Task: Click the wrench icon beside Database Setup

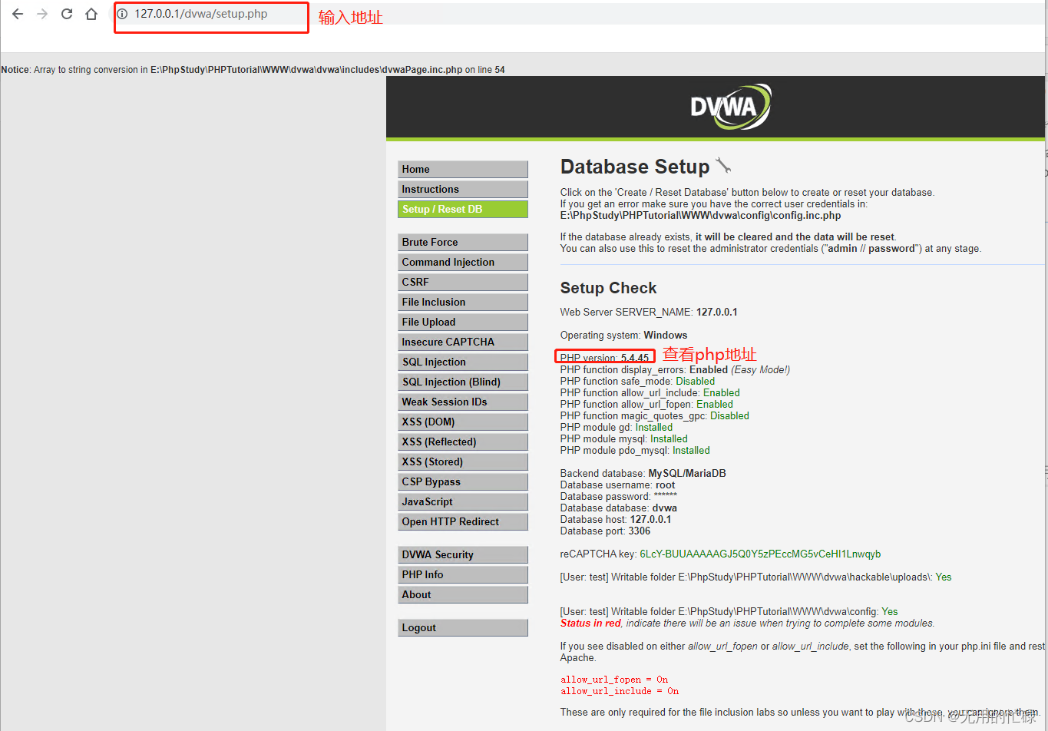Action: point(723,165)
